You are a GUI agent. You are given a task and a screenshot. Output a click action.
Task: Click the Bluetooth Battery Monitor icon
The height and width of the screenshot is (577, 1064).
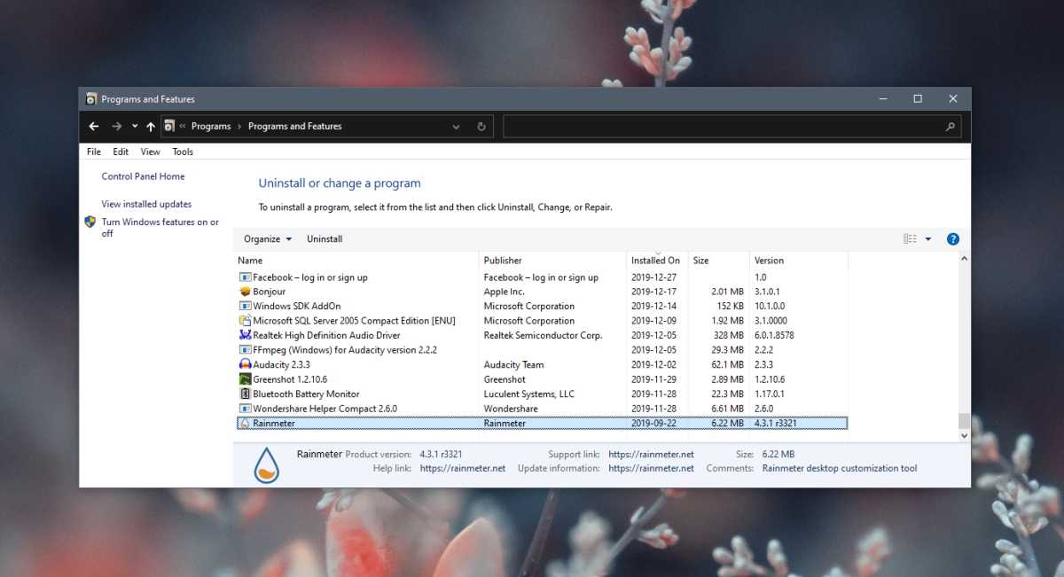tap(246, 394)
